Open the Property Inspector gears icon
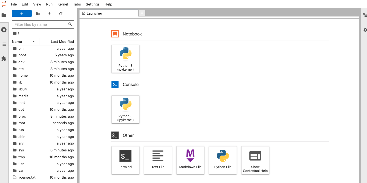367x183 pixels. (x=365, y=15)
